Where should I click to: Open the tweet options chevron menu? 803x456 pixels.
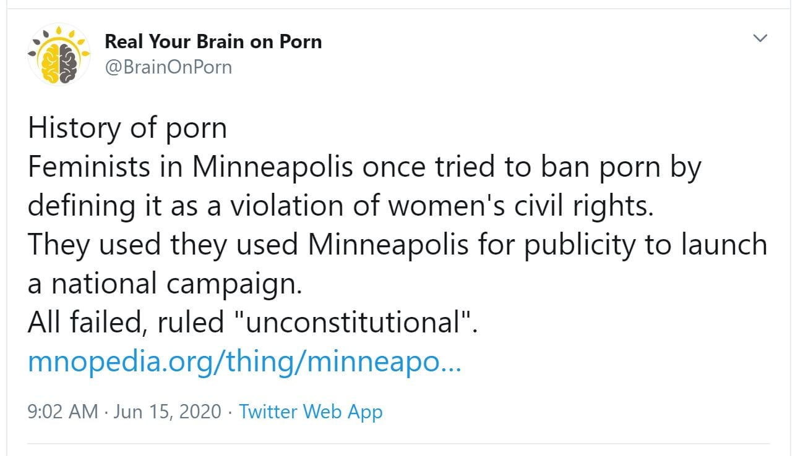click(759, 39)
